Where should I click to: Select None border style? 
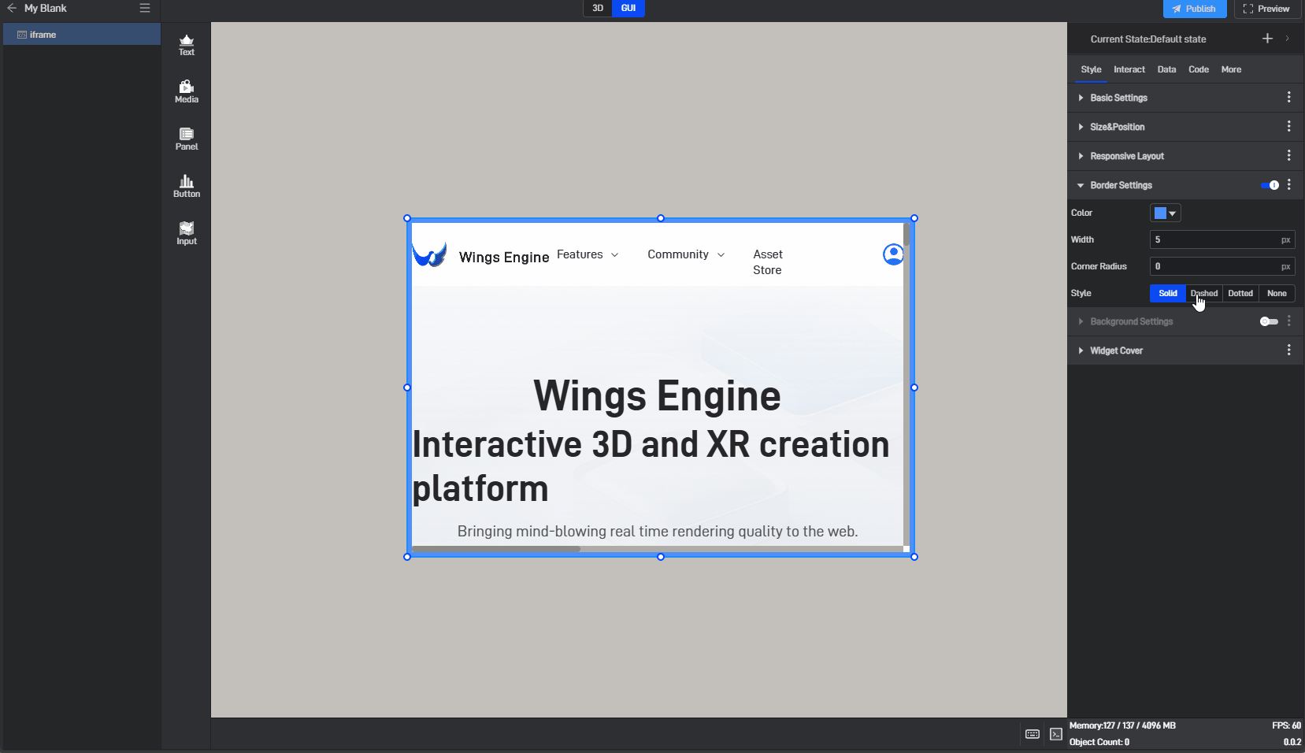tap(1277, 293)
